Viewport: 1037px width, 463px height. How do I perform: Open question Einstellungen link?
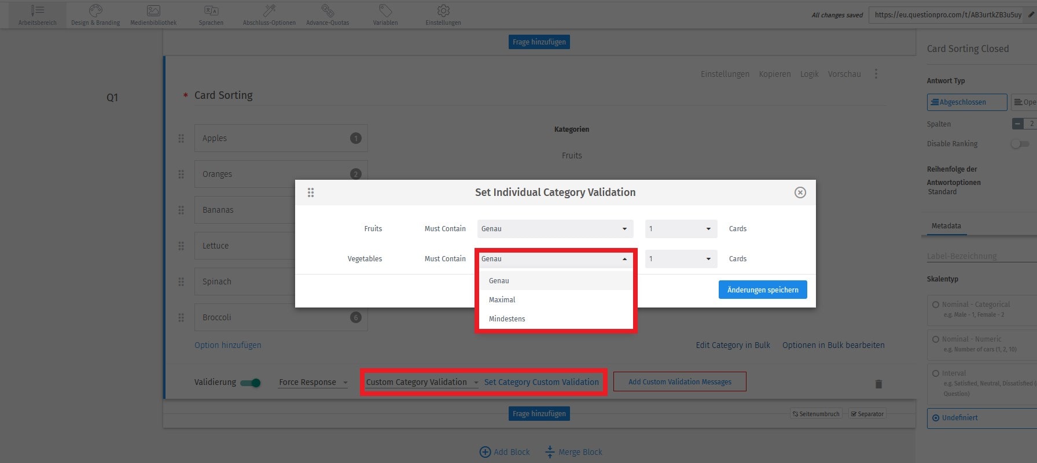click(x=725, y=74)
